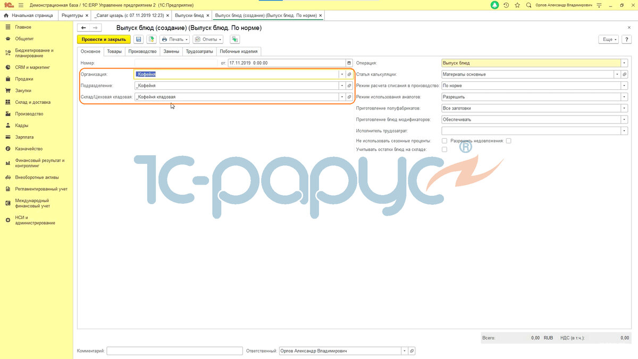Open the Закупки section in sidebar
Screen dimensions: 638x359
pyautogui.click(x=23, y=91)
